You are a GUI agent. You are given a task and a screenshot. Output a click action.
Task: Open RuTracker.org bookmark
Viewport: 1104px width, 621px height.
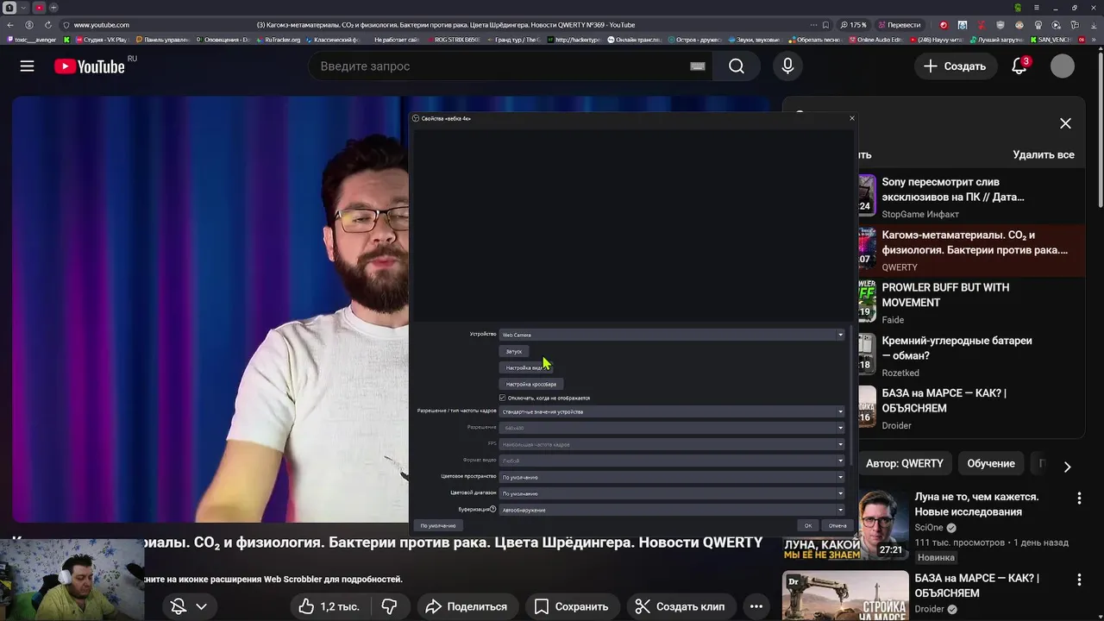(x=279, y=40)
